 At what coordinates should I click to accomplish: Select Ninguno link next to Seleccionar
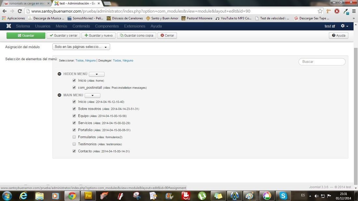coord(90,60)
